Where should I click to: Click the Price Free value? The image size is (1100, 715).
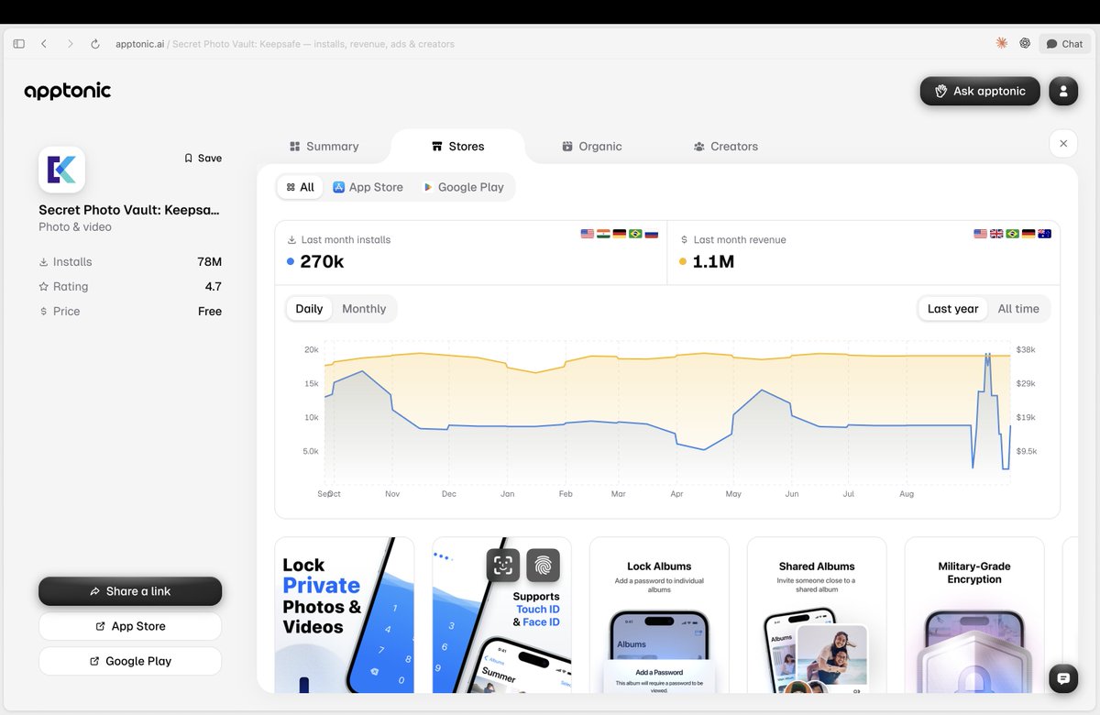[210, 312]
